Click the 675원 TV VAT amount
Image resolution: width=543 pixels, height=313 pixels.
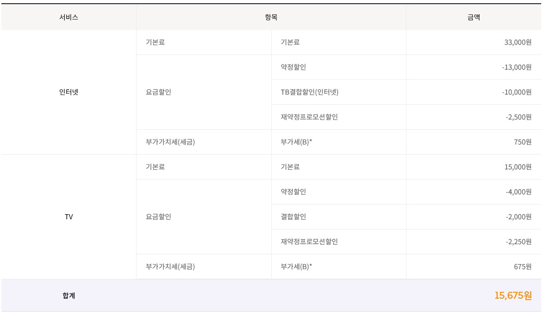523,266
